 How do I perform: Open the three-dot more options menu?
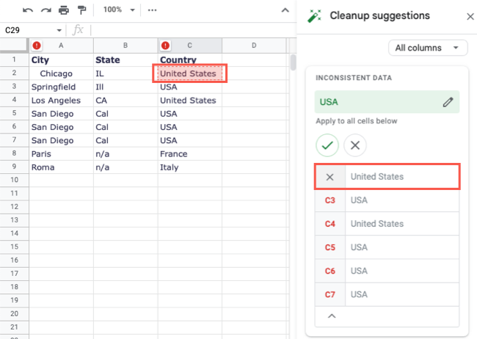pos(152,10)
